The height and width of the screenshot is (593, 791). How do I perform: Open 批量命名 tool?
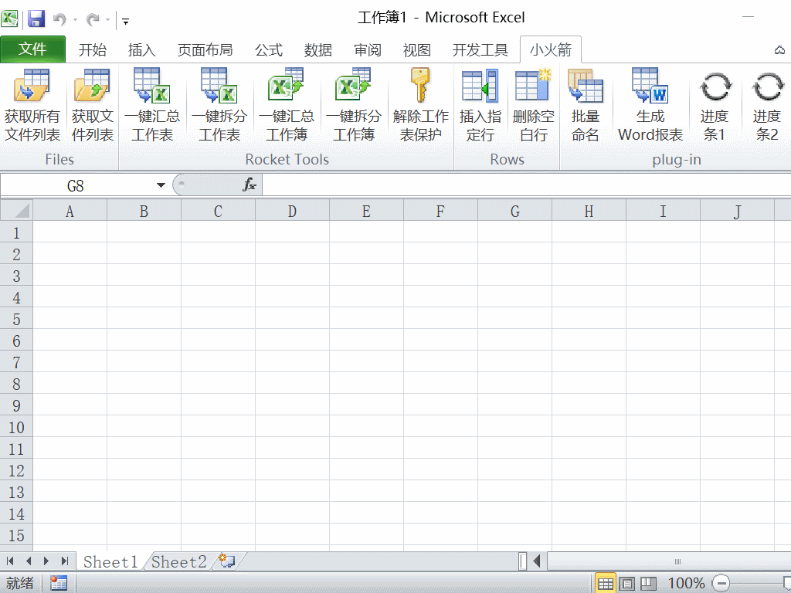click(586, 105)
